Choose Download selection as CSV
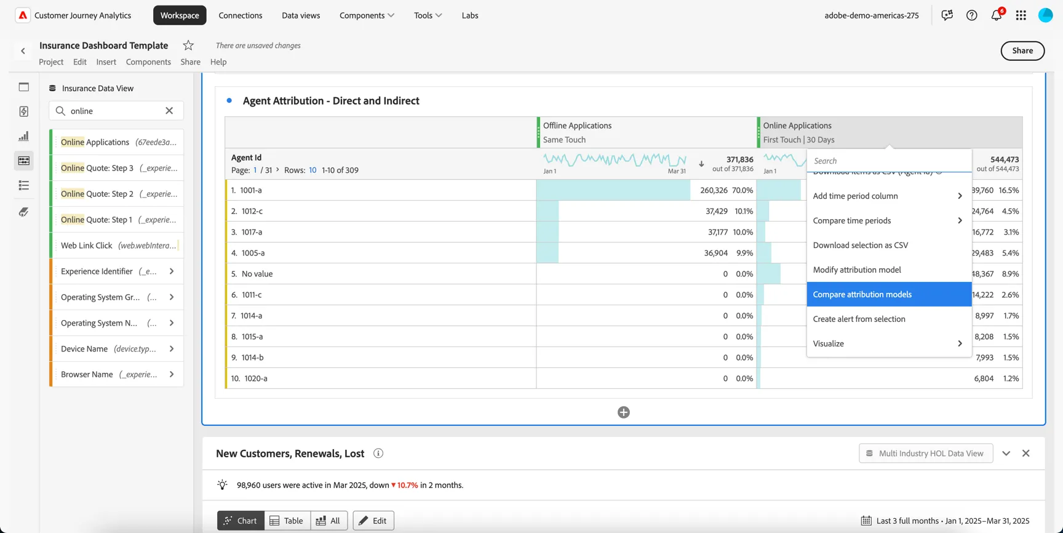 (x=889, y=245)
